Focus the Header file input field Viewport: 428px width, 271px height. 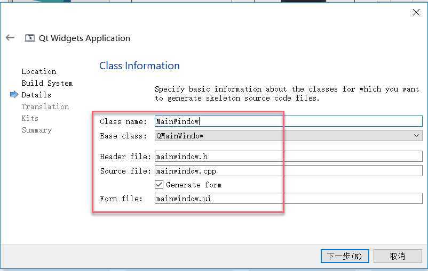(288, 157)
